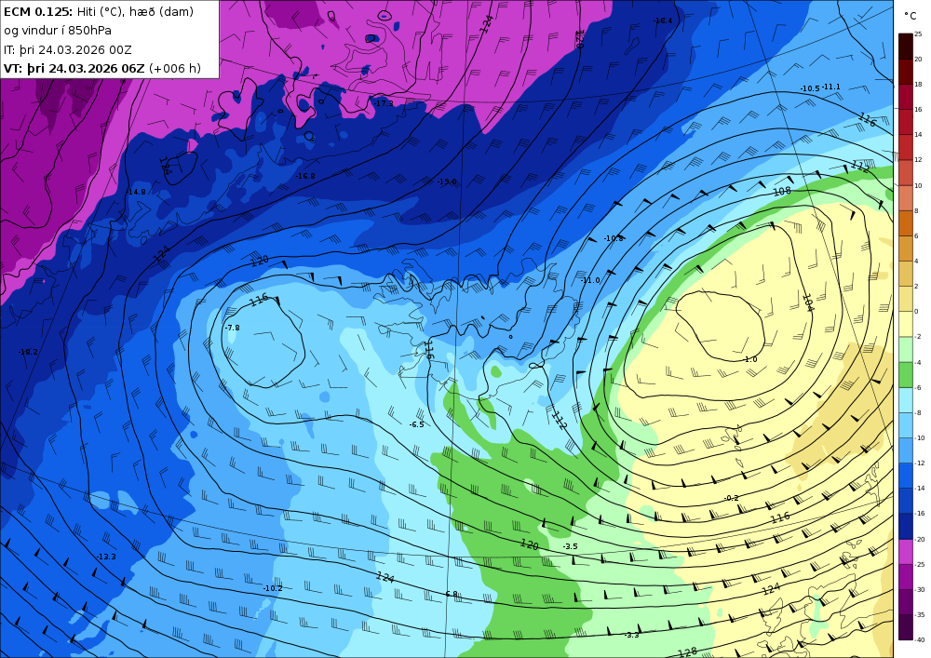Click the '°C' legend unit label
The width and height of the screenshot is (931, 658).
click(x=910, y=16)
